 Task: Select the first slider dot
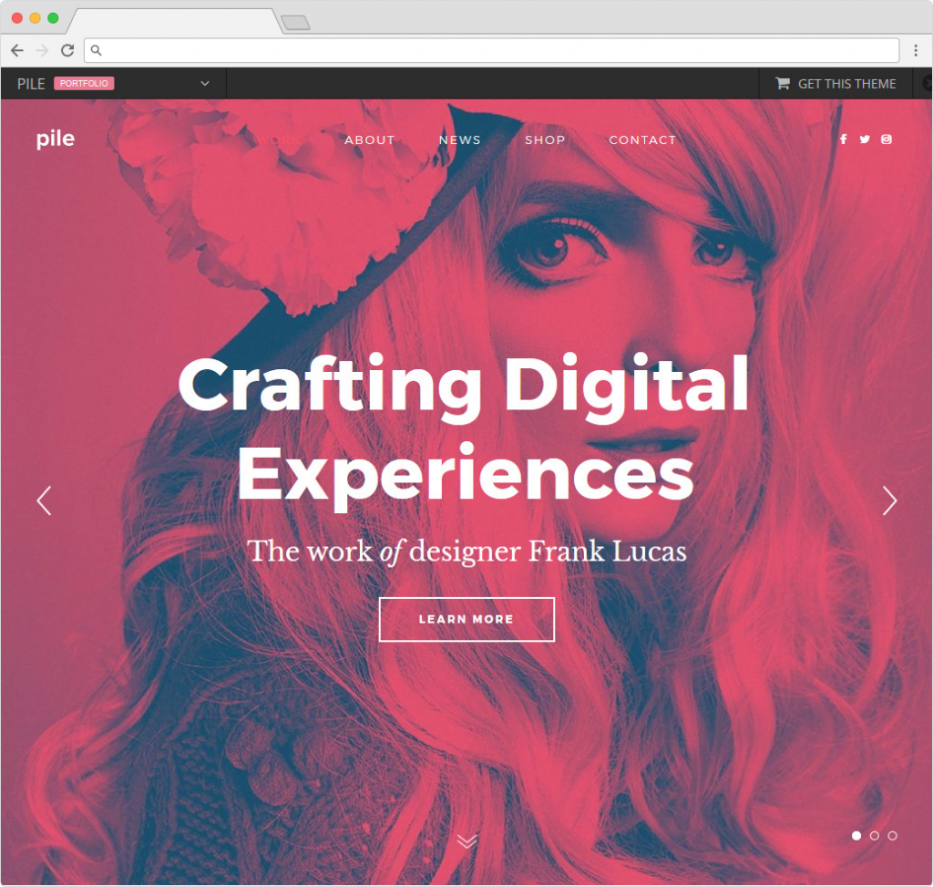point(856,835)
